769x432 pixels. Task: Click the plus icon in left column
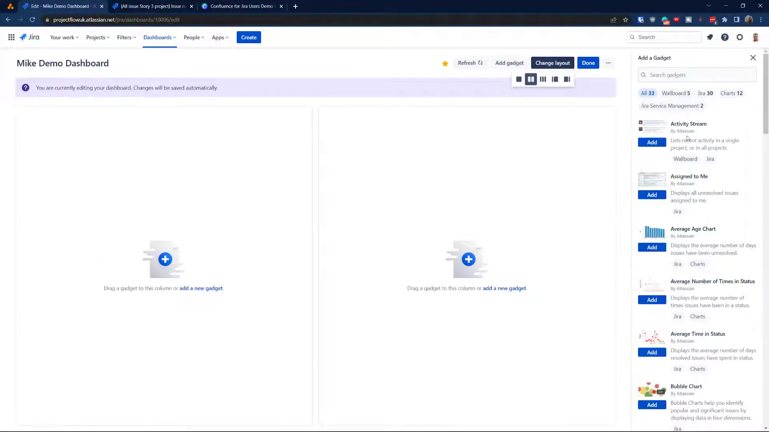click(165, 259)
